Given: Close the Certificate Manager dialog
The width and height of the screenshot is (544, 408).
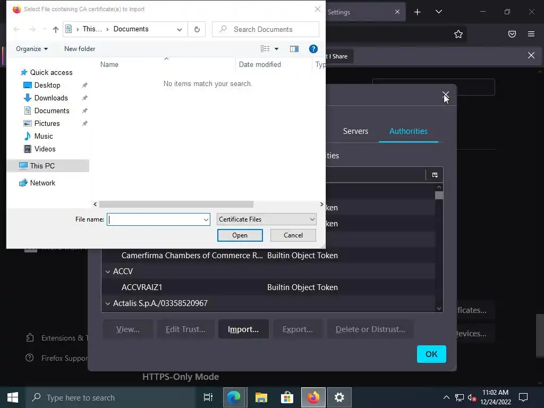Looking at the screenshot, I should tap(446, 95).
